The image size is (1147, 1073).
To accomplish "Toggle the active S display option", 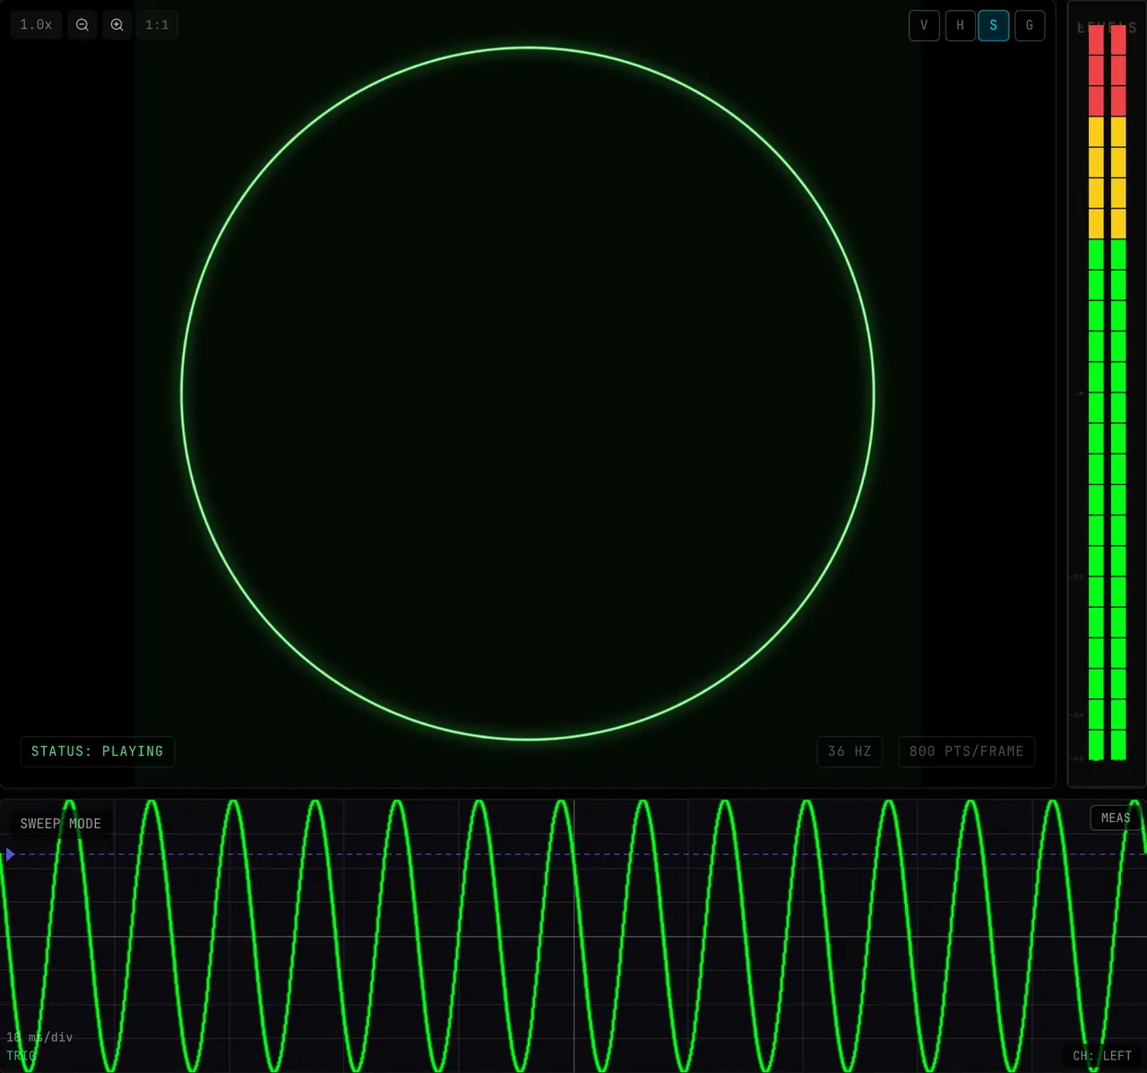I will pos(994,25).
